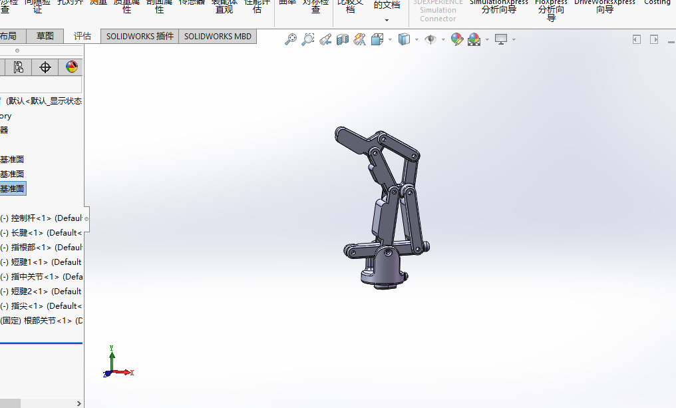Open the SOLIDWORKS 插件 tab
This screenshot has width=676, height=408.
click(140, 36)
